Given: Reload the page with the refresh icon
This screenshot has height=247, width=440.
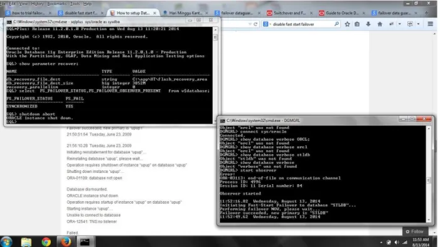Looking at the screenshot, I should click(x=255, y=24).
